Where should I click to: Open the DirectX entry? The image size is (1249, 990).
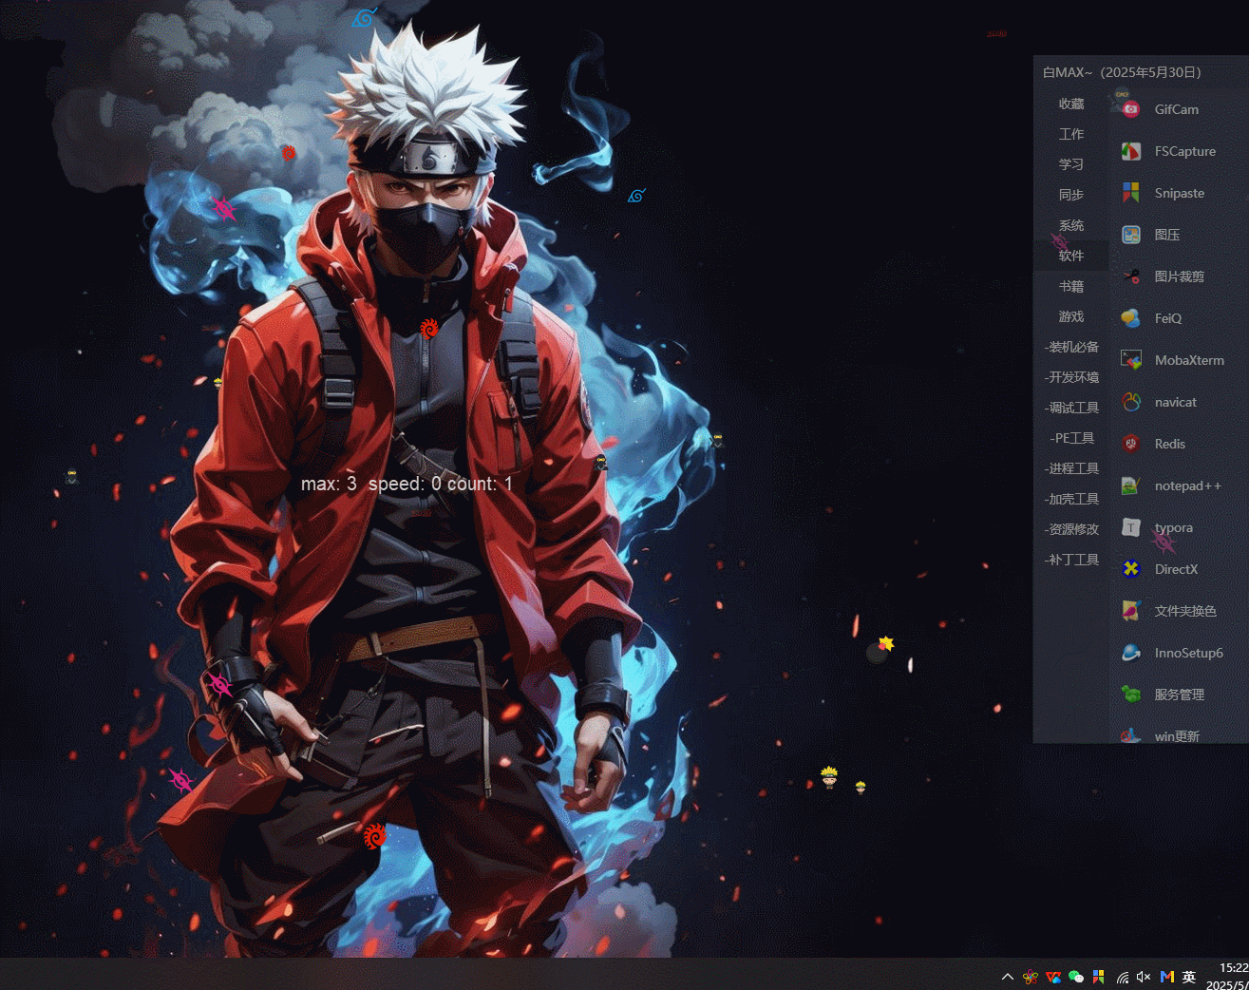click(1175, 569)
